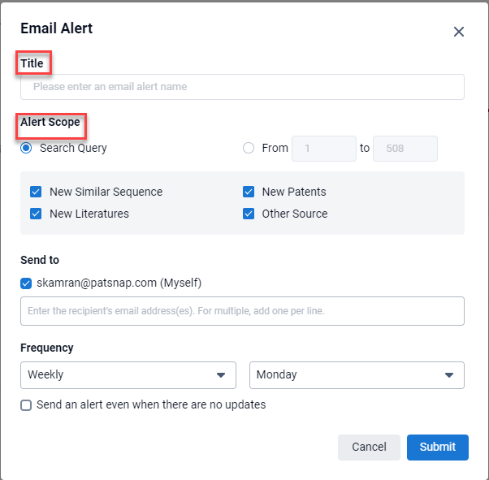Enable sending alerts when no updates
489x480 pixels.
point(27,404)
